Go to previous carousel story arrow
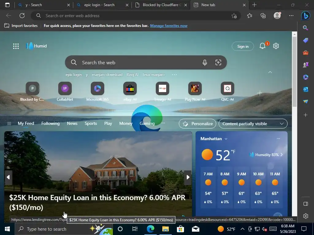This screenshot has width=314, height=235. click(x=8, y=177)
